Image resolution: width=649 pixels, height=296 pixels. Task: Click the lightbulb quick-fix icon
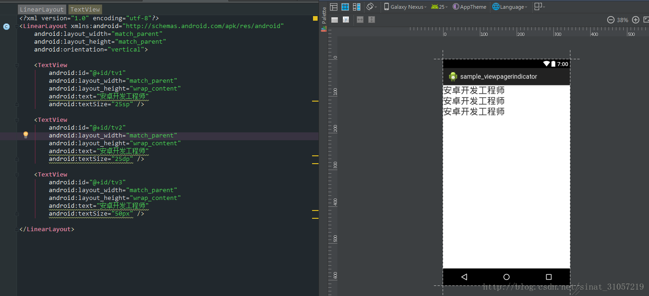26,135
